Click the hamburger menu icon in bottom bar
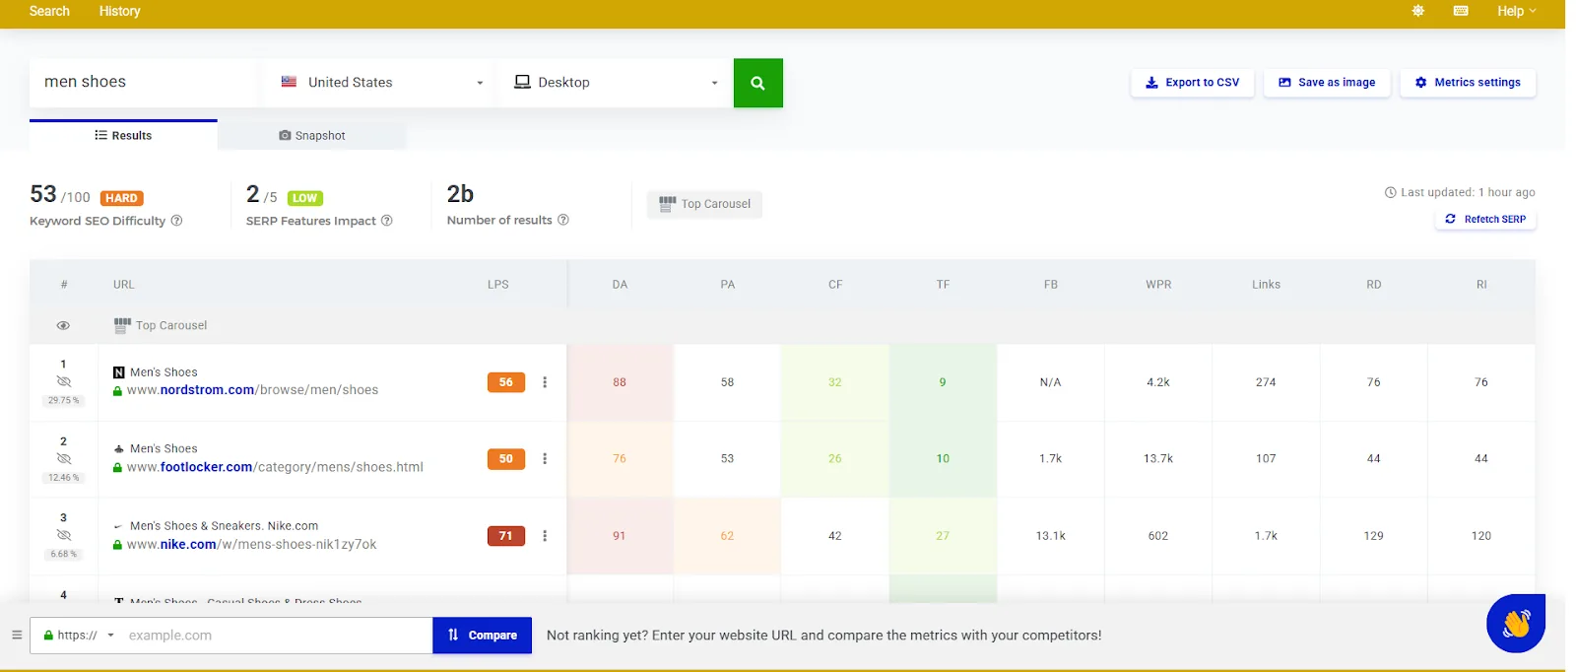The height and width of the screenshot is (672, 1576). (17, 636)
